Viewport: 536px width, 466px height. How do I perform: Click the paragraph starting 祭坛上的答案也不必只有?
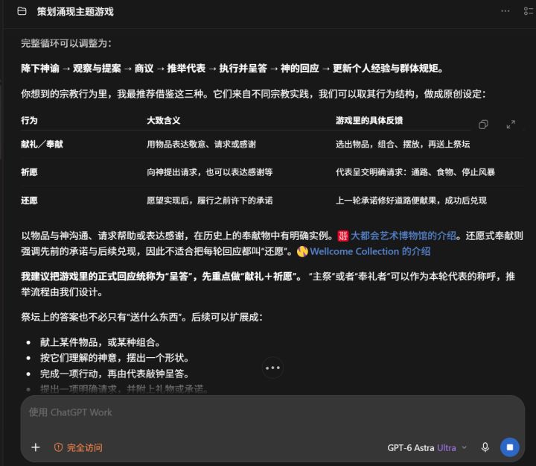[141, 318]
